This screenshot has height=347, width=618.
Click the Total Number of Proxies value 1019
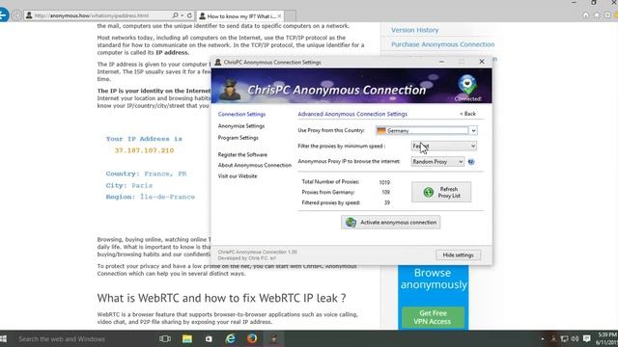pos(384,182)
